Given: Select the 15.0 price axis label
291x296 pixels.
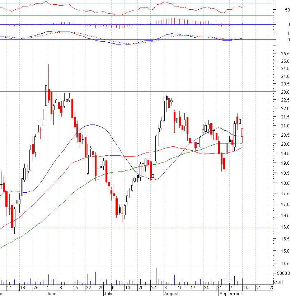Looking at the screenshot, I should (x=285, y=251).
